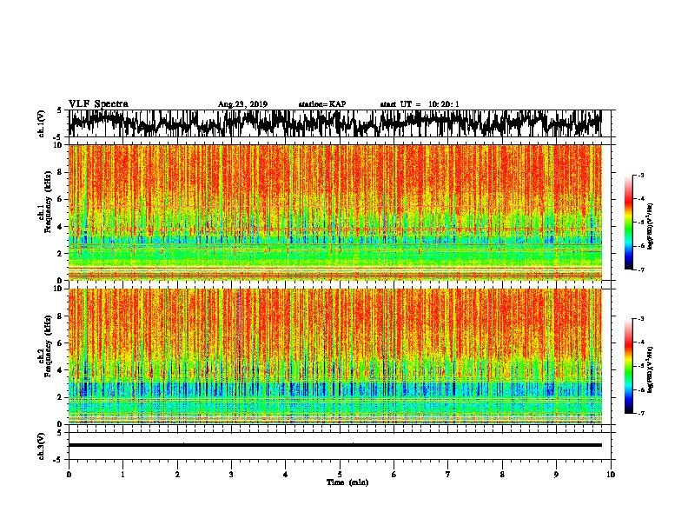Click ch.1 frequency tick label '10'
Image resolution: width=688 pixels, height=532 pixels.
(59, 145)
